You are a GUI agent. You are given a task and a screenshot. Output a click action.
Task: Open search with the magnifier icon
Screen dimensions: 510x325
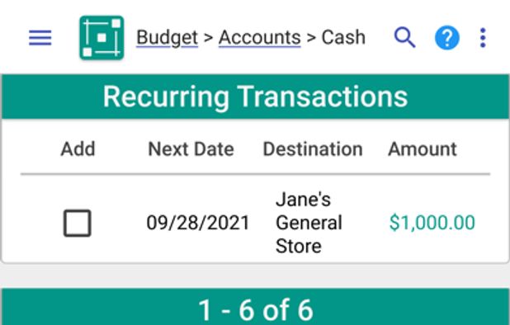[x=405, y=38]
